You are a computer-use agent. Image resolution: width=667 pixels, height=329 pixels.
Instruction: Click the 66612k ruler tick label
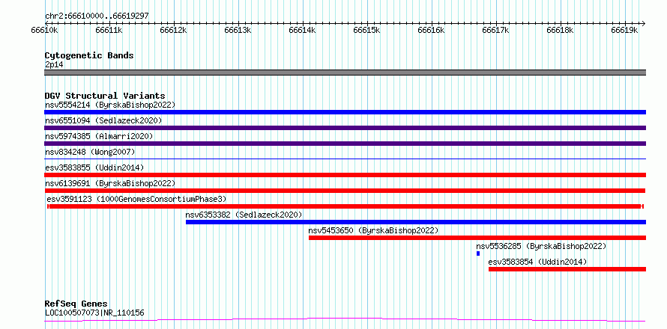[174, 30]
